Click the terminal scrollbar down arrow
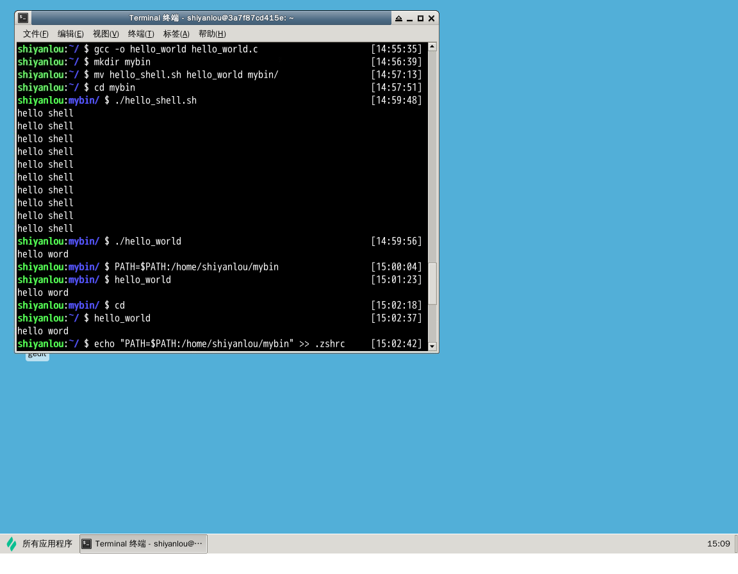Image resolution: width=738 pixels, height=574 pixels. 432,346
